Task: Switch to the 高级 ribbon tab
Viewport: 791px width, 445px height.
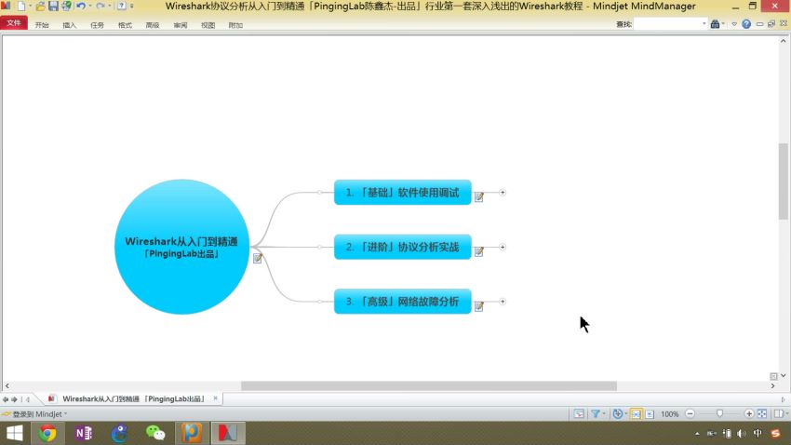Action: [153, 25]
